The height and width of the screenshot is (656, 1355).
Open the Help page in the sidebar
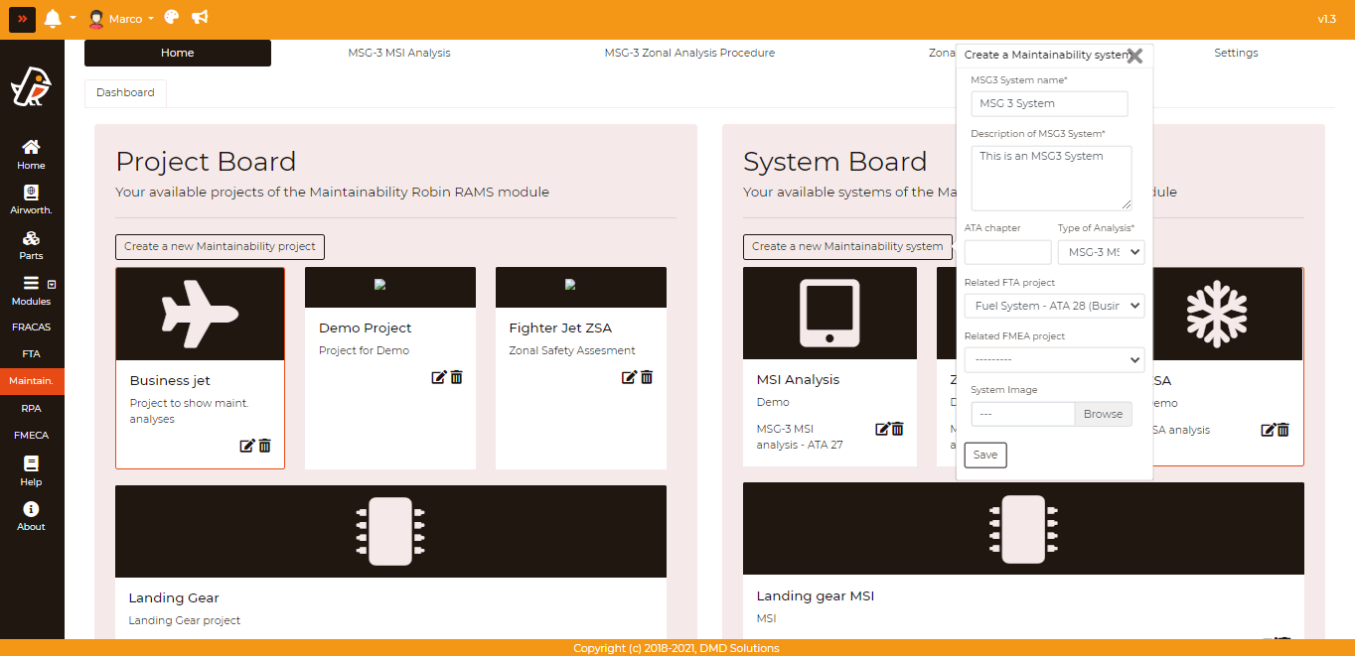click(x=31, y=471)
